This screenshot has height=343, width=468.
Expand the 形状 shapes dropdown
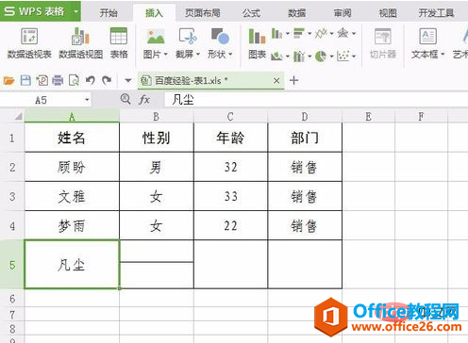pos(230,55)
